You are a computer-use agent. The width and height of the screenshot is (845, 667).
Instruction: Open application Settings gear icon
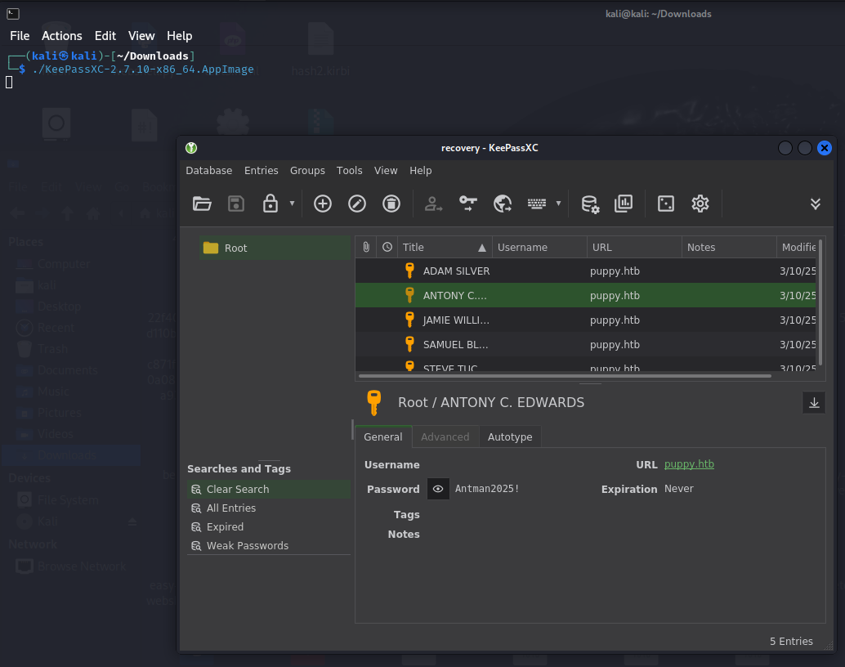700,204
